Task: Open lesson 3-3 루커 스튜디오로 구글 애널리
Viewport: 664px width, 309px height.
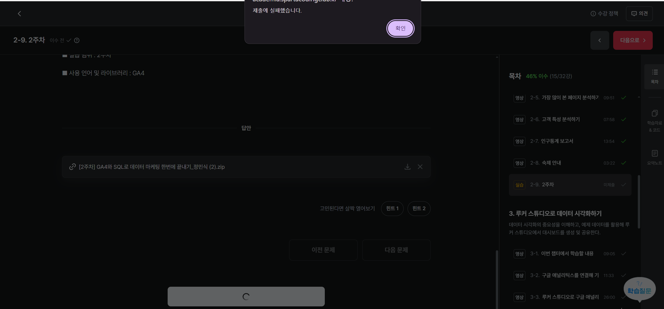Action: (570, 297)
